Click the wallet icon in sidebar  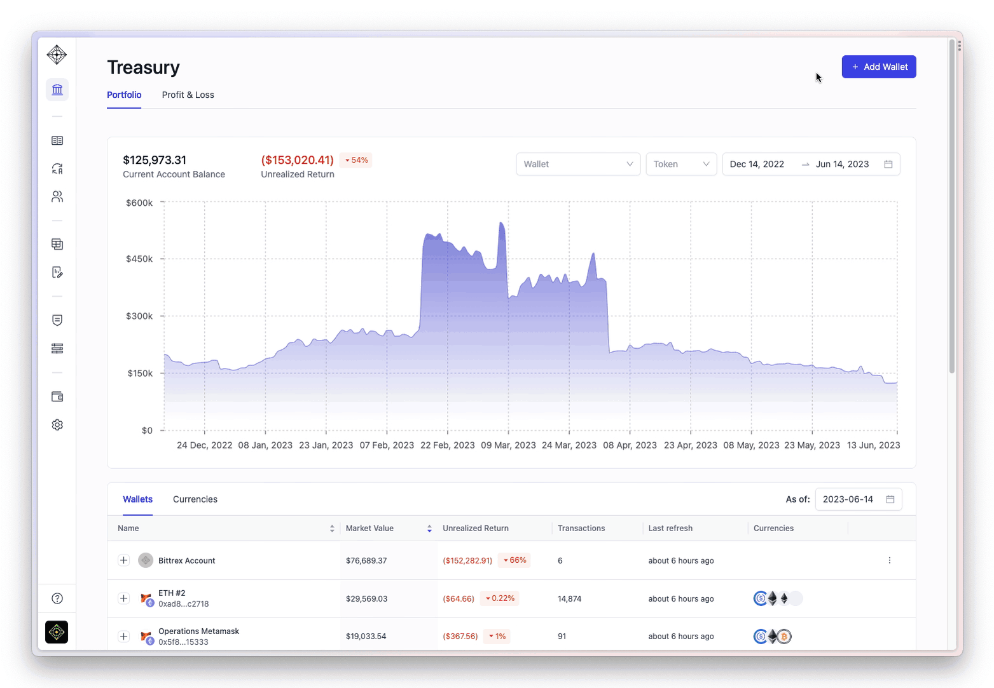[x=57, y=397]
